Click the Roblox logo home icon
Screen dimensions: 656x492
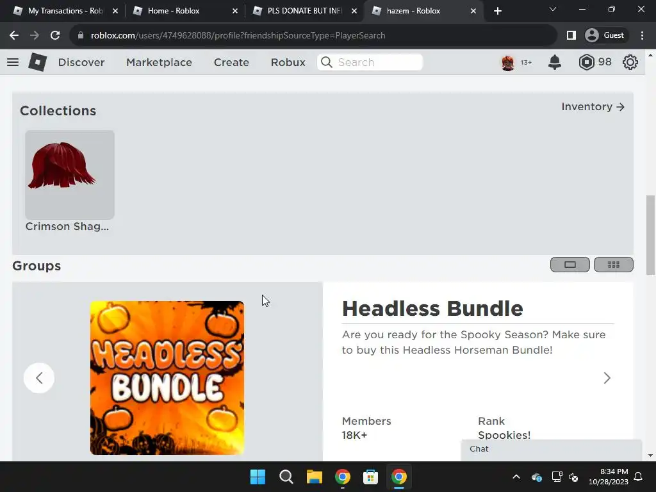click(x=37, y=62)
